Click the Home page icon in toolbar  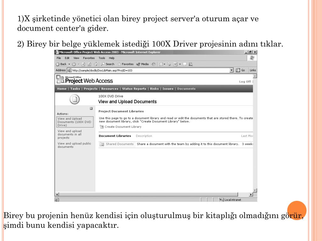click(x=96, y=64)
